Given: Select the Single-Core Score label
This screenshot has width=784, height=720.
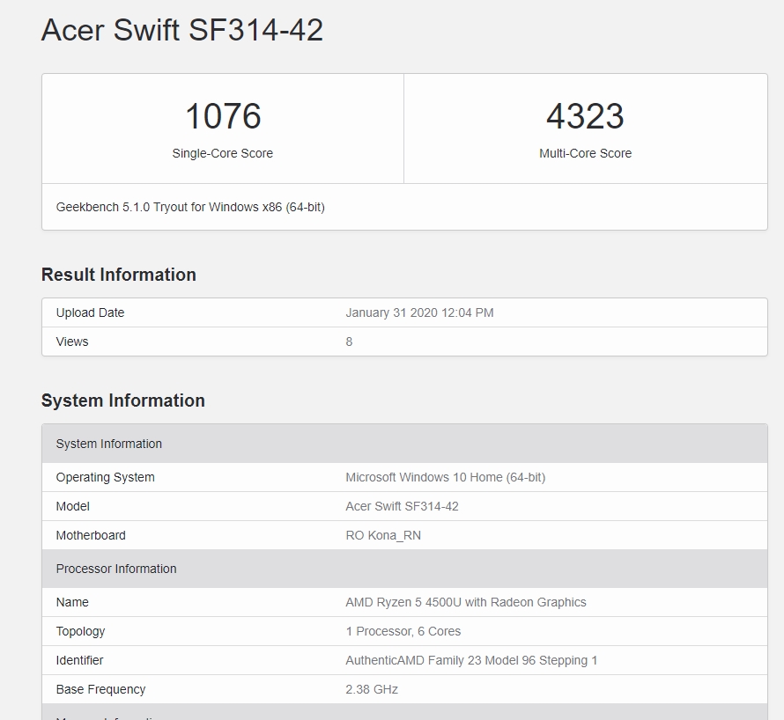Looking at the screenshot, I should [x=223, y=153].
